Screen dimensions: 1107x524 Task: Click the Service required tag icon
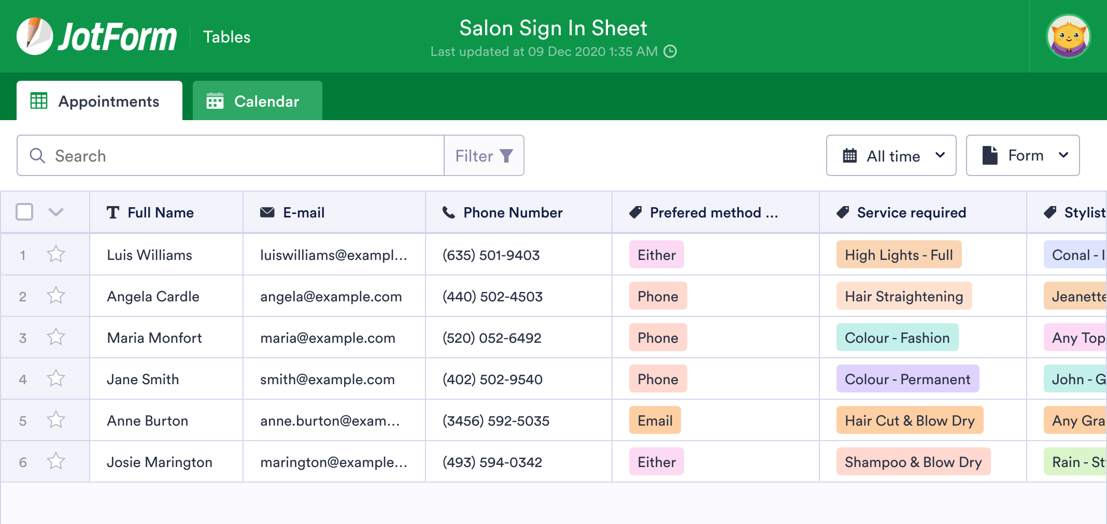pyautogui.click(x=843, y=212)
